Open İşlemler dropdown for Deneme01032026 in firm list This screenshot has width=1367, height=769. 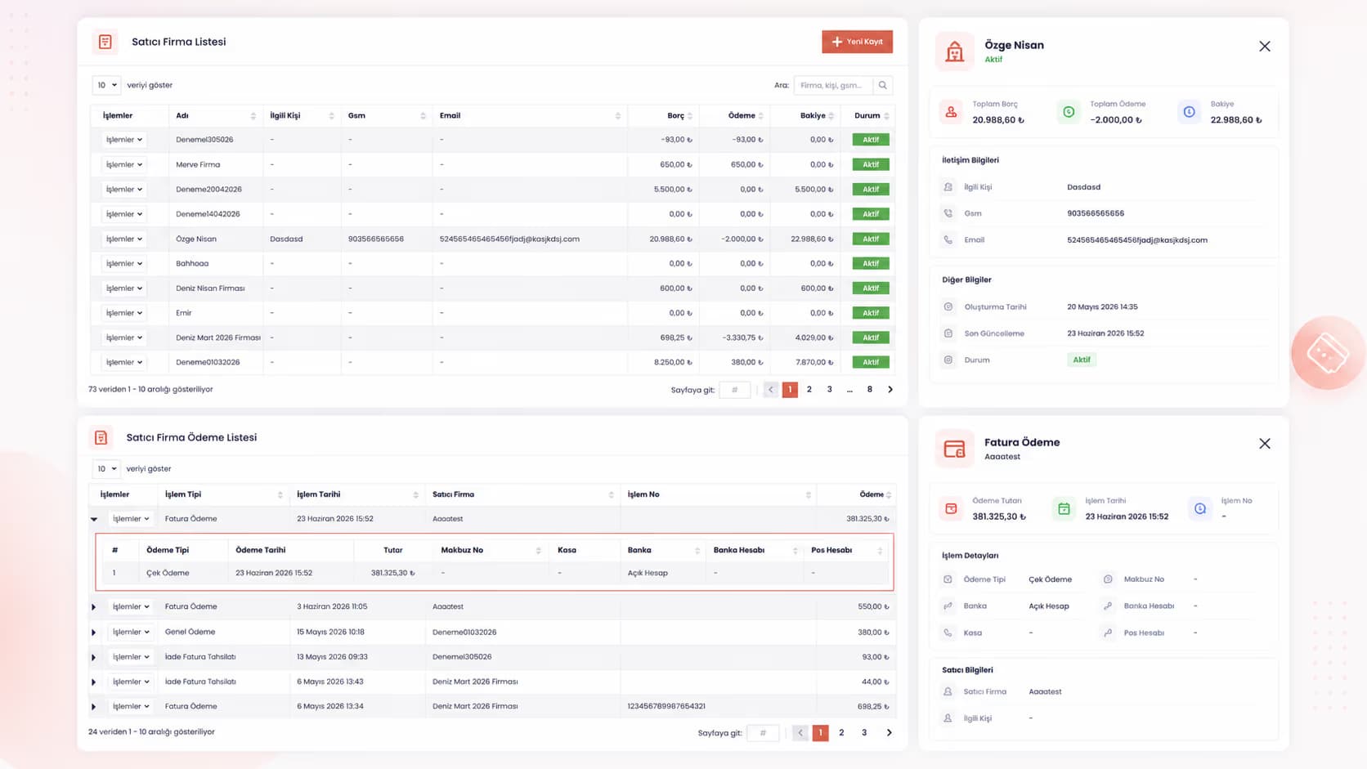124,362
